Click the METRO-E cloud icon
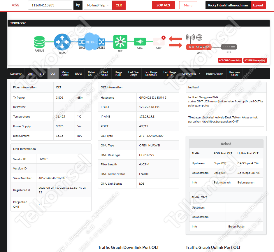This screenshot has width=274, height=252. 92,42
